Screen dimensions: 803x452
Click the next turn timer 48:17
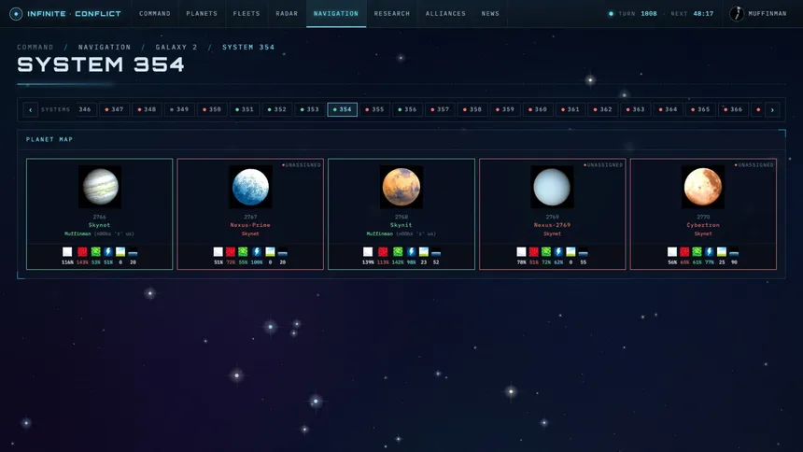(702, 14)
